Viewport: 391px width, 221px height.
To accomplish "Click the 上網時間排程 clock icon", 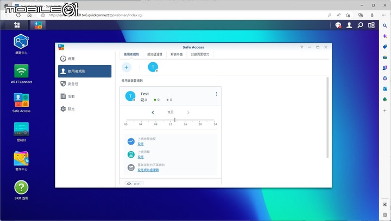I will 131,141.
